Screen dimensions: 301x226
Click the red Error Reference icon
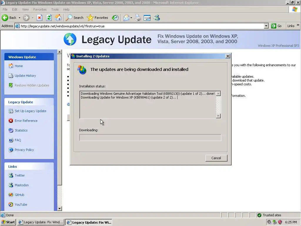coord(11,120)
